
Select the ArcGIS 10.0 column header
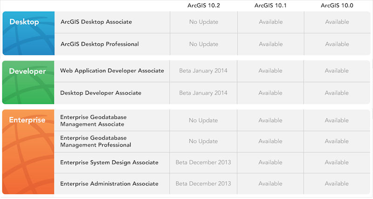[337, 5]
